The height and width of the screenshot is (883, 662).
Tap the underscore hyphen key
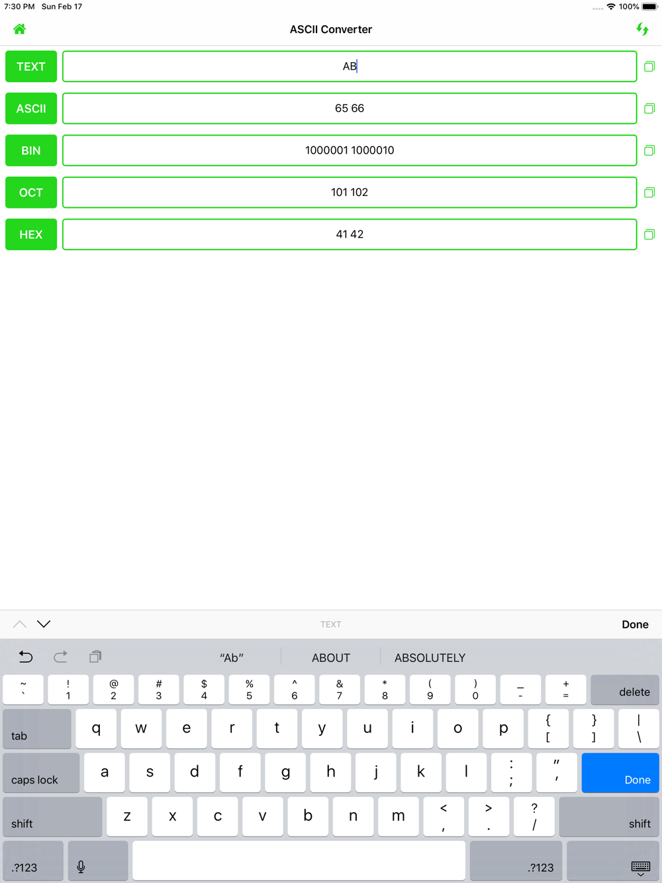(520, 690)
